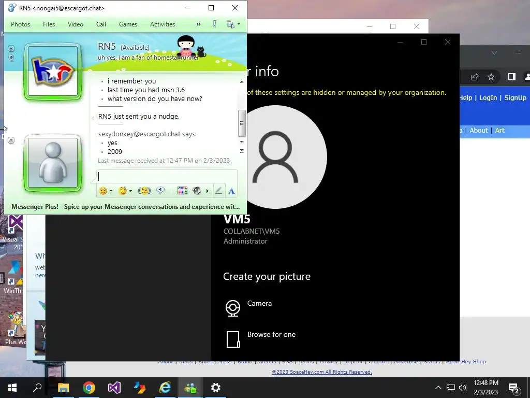Image resolution: width=530 pixels, height=398 pixels.
Task: Open the emoticon list dropdown arrow
Action: click(111, 191)
